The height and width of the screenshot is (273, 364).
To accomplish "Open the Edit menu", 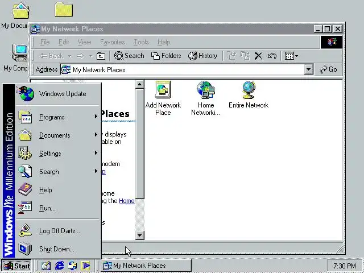I will (64, 42).
